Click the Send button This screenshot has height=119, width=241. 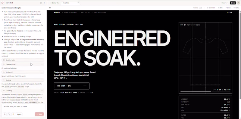[39, 114]
